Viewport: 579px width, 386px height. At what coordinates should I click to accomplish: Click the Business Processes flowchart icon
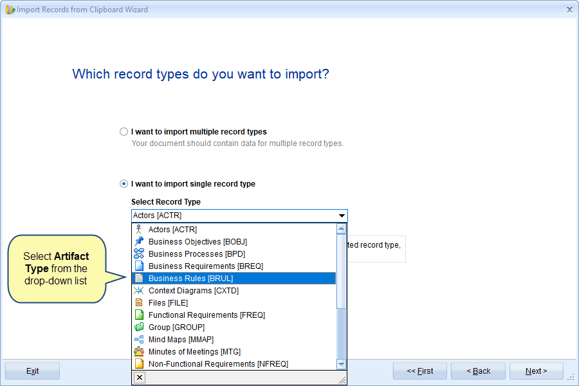139,253
